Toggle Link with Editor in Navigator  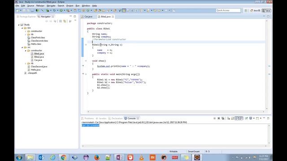(65, 21)
